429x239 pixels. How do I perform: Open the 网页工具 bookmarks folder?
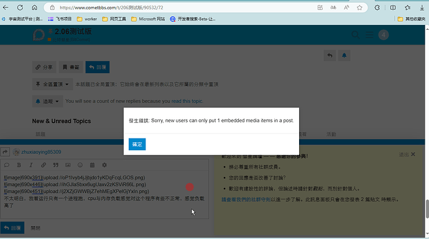click(114, 19)
